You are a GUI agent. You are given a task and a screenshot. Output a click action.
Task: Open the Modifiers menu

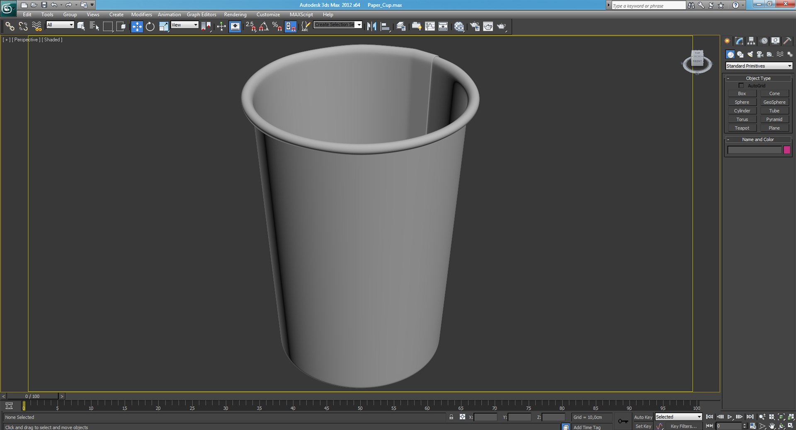coord(141,14)
